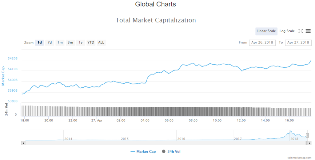The width and height of the screenshot is (315, 160).
Task: Open the fullscreen expand icon
Action: [301, 31]
